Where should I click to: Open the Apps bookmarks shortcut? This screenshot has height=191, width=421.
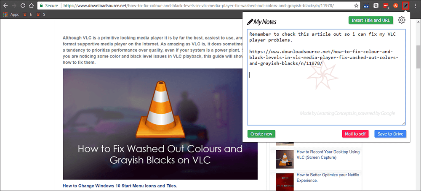click(11, 14)
